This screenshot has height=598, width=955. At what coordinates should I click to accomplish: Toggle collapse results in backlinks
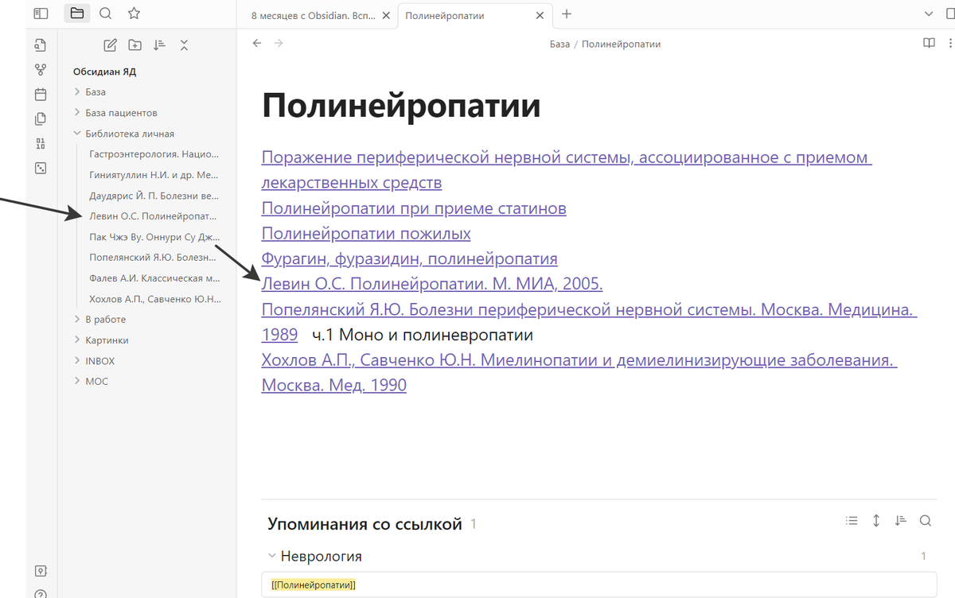pyautogui.click(x=852, y=521)
